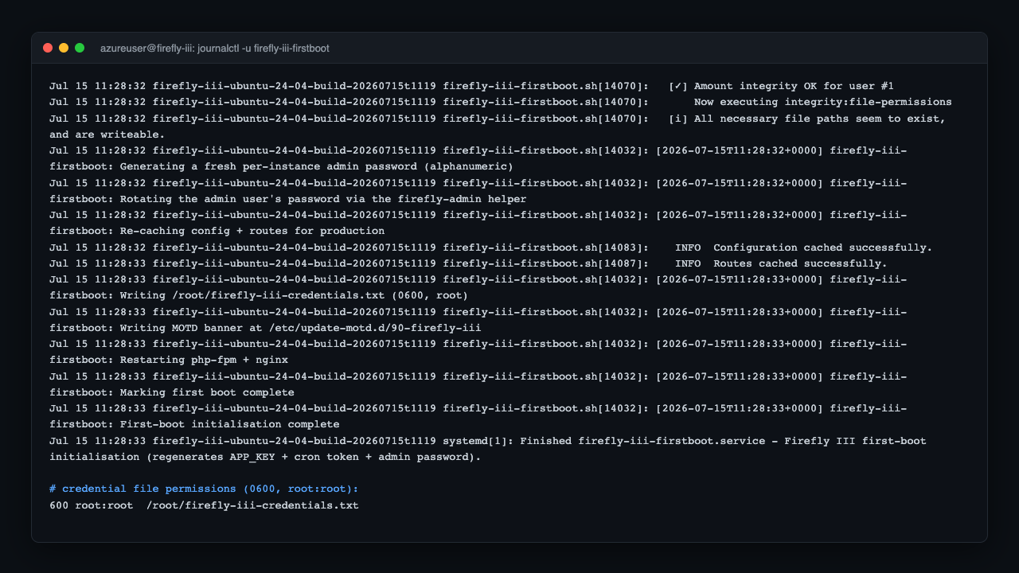Click 'Now executing integrity:file-permissions' line
This screenshot has width=1019, height=573.
tap(823, 102)
